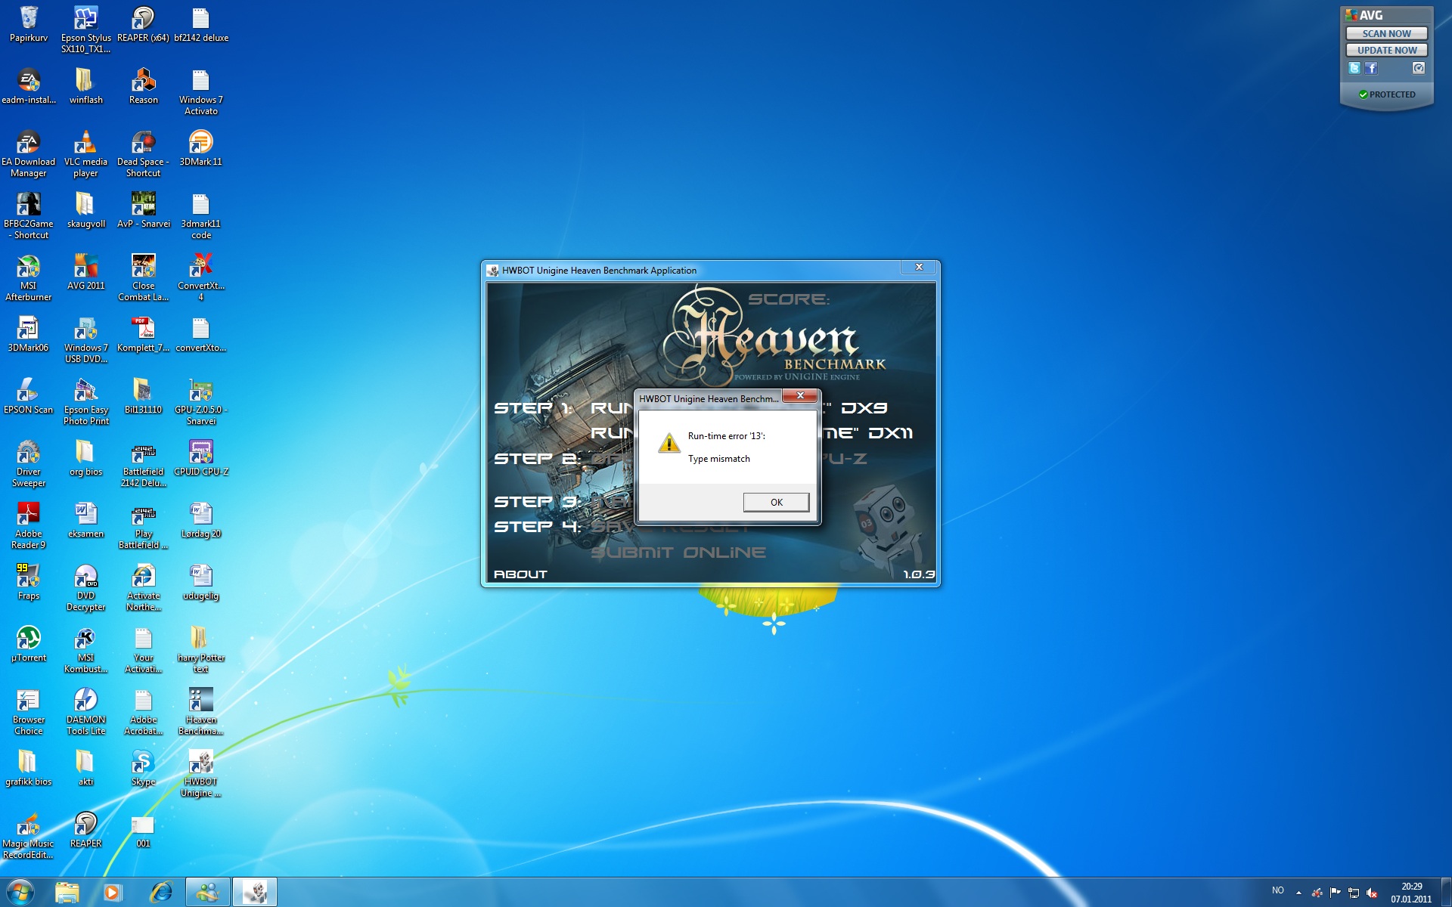Launch Internet Explorer from the taskbar
The height and width of the screenshot is (907, 1452).
click(160, 892)
